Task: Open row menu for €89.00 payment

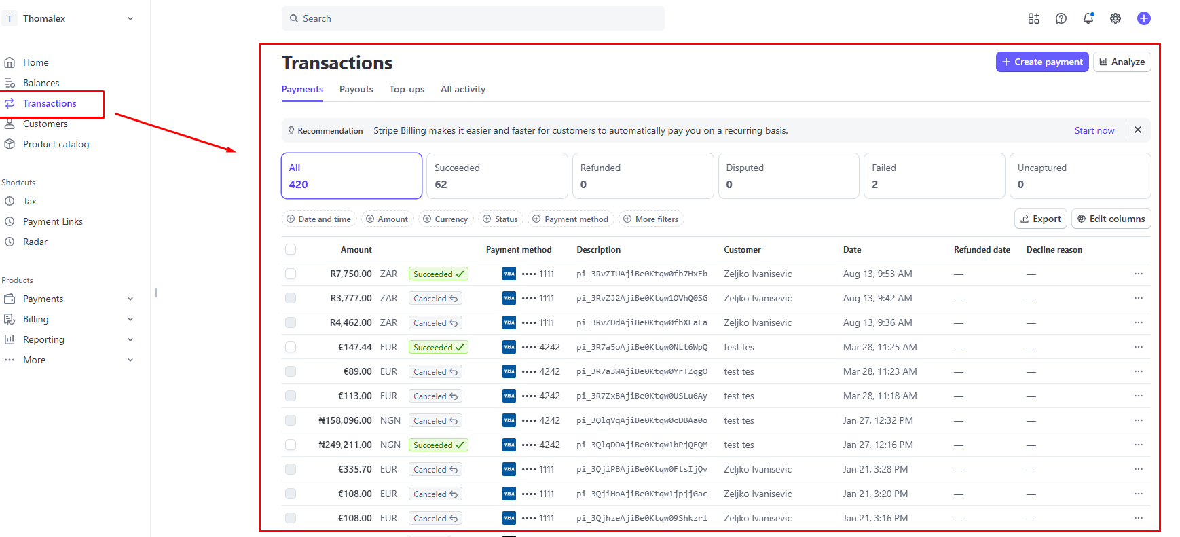Action: tap(1139, 371)
